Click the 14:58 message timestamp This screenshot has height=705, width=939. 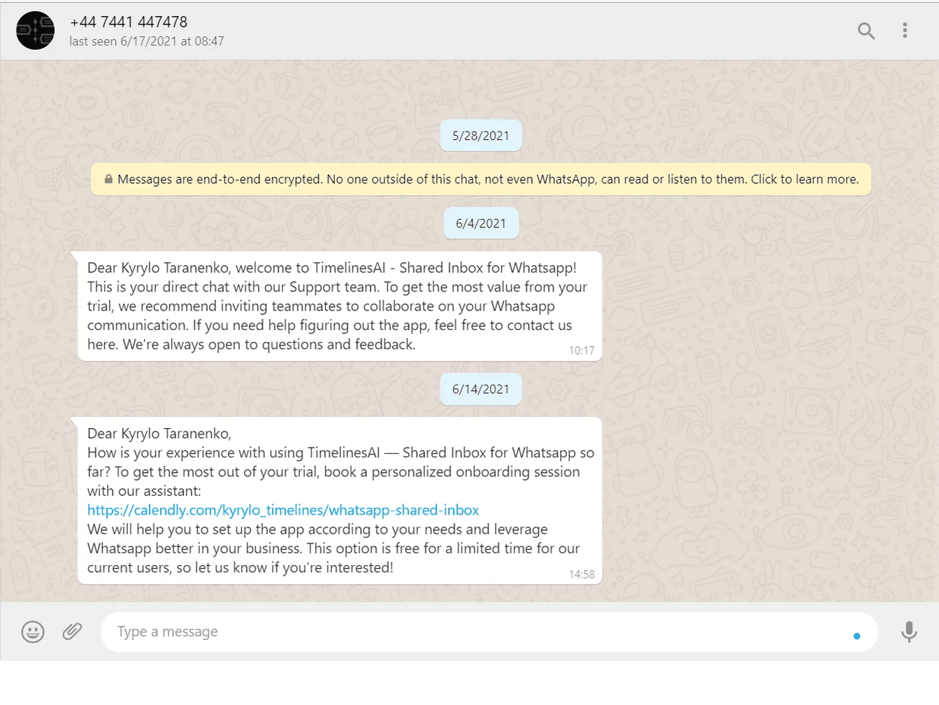581,574
